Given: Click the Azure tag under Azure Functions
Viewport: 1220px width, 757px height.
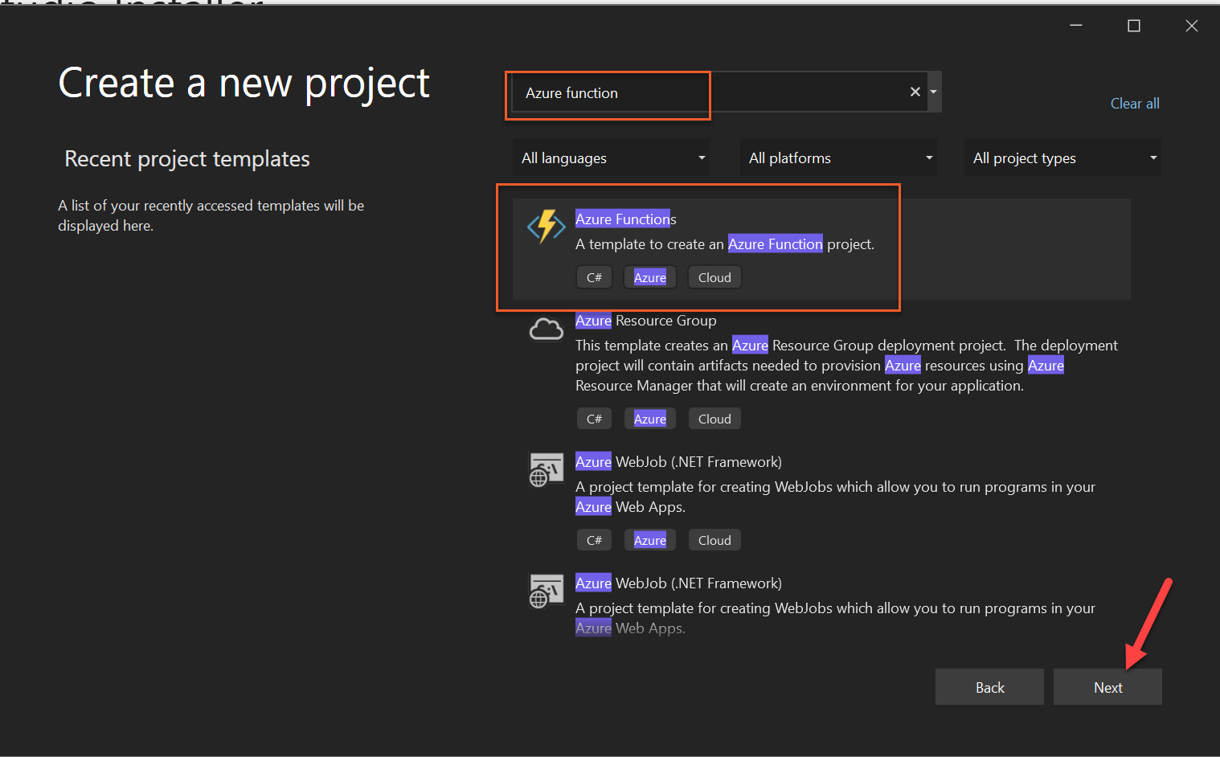Looking at the screenshot, I should tap(650, 277).
